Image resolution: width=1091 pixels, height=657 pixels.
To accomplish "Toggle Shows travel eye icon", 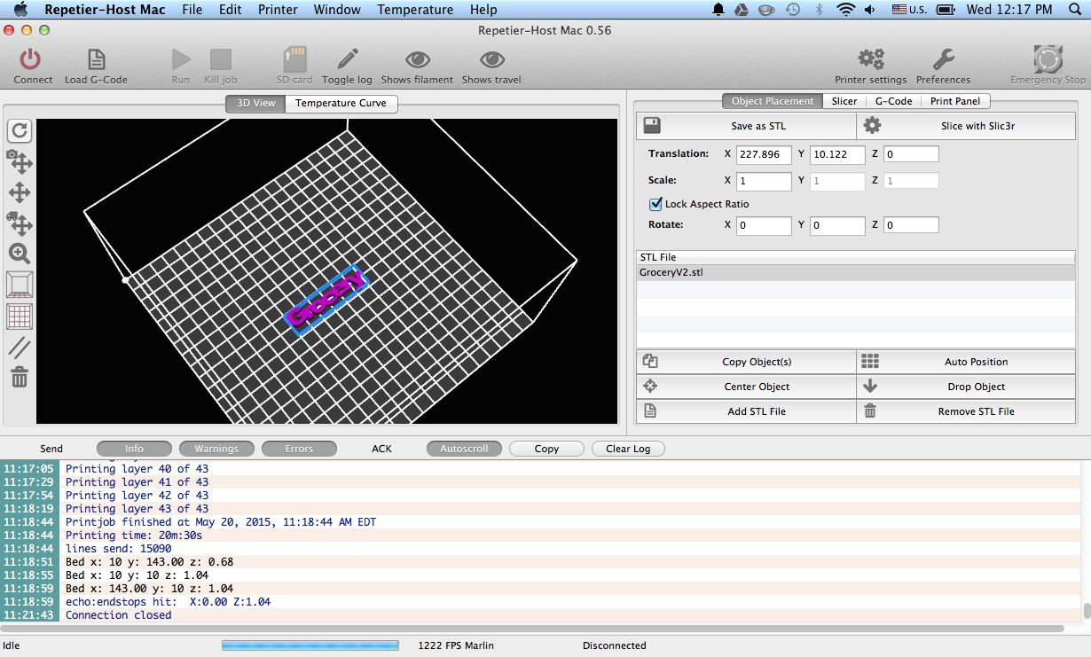I will [x=491, y=59].
